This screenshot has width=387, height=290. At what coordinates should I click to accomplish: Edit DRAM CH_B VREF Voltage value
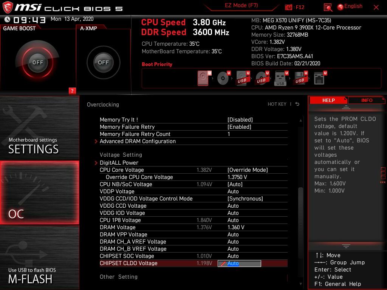pos(233,248)
